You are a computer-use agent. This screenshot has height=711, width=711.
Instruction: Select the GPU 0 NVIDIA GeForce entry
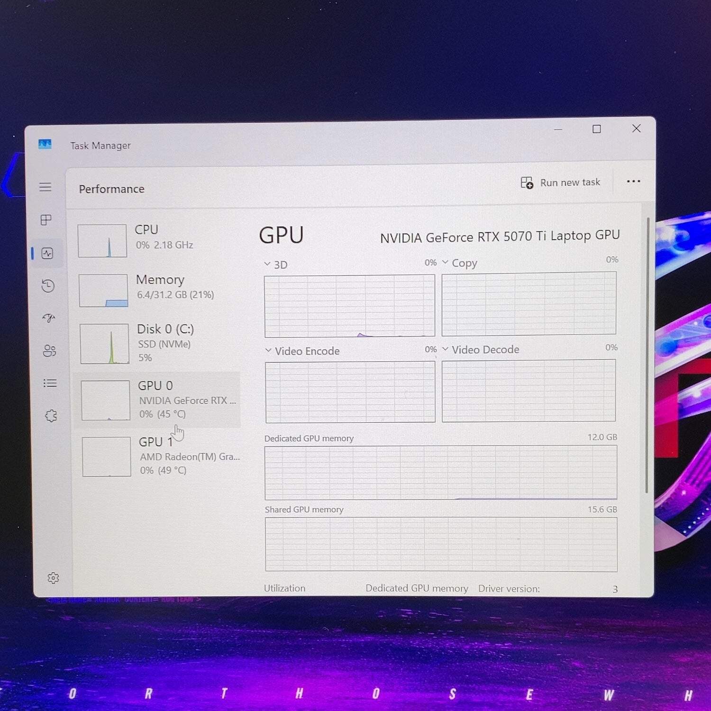[158, 400]
